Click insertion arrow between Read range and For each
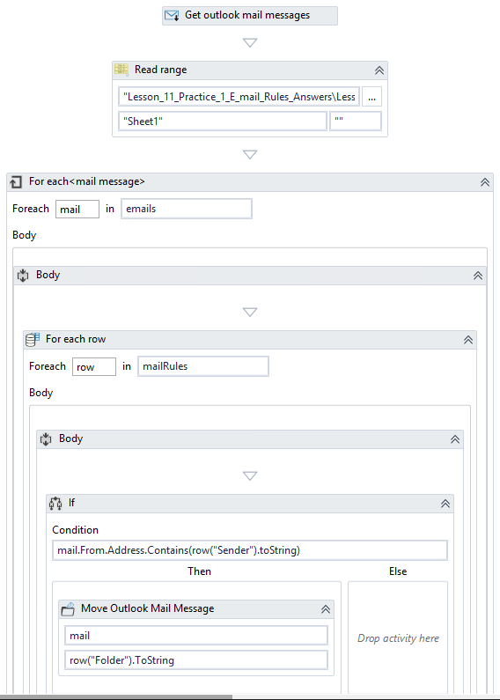The image size is (500, 700). click(250, 154)
